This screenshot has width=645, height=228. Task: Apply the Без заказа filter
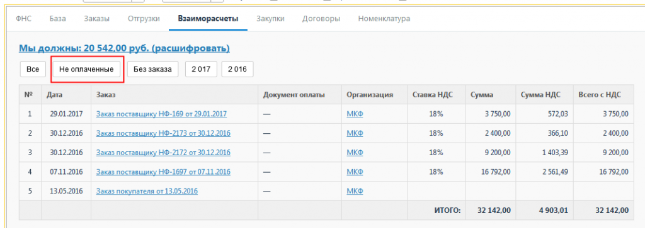pyautogui.click(x=152, y=69)
